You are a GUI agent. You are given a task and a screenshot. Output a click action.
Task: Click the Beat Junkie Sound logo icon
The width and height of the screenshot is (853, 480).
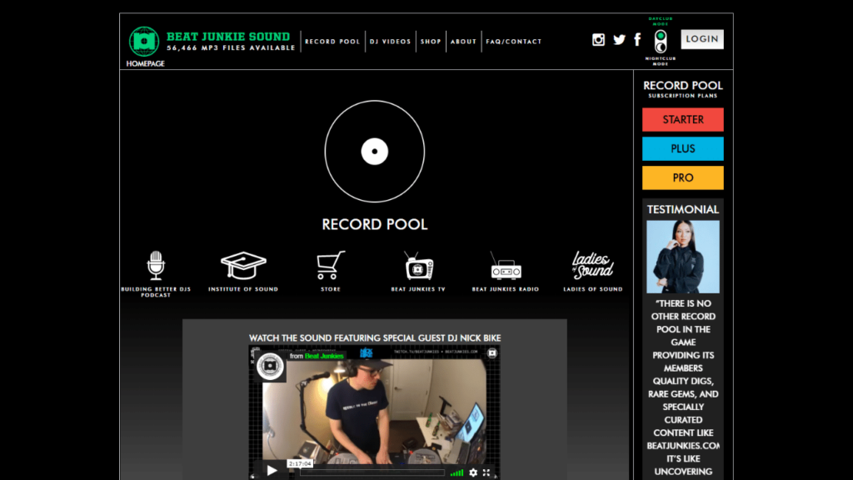[x=143, y=42]
